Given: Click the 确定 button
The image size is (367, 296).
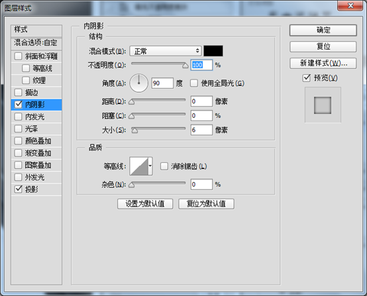Looking at the screenshot, I should pyautogui.click(x=323, y=30).
